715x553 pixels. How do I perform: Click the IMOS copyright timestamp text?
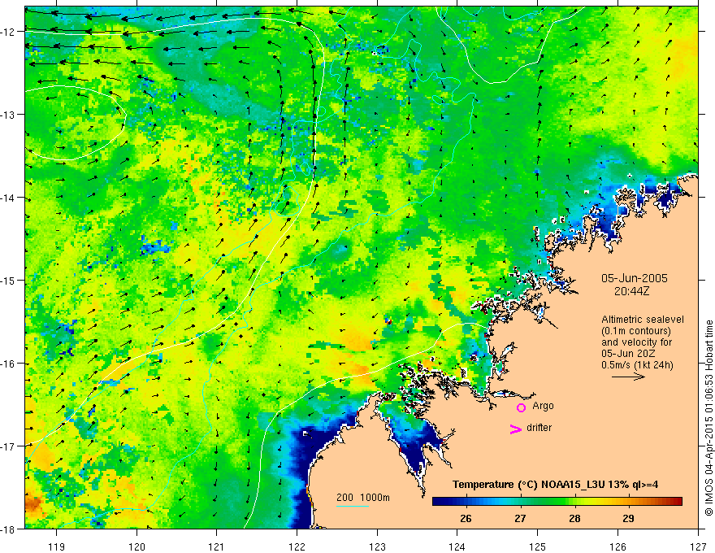point(708,418)
